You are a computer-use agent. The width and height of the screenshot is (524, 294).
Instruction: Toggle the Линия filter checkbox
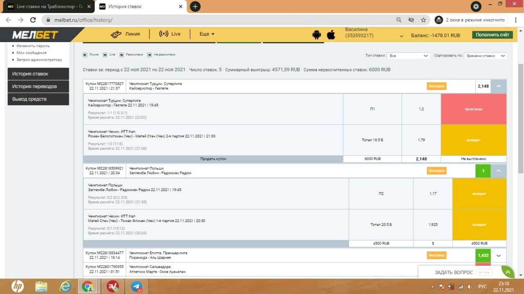pos(85,55)
